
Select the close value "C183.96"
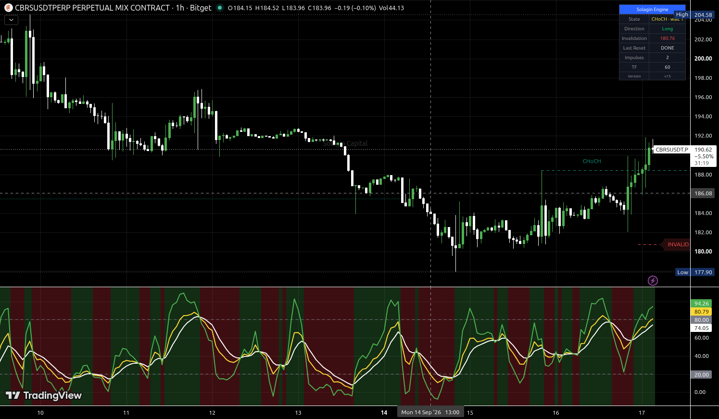320,8
